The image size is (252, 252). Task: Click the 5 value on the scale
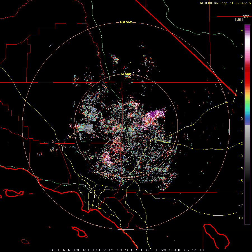tap(242, 56)
